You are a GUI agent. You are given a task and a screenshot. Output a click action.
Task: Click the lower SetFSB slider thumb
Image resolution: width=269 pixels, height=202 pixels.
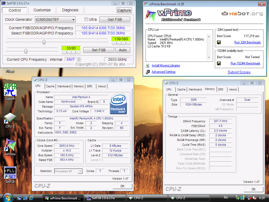click(26, 51)
